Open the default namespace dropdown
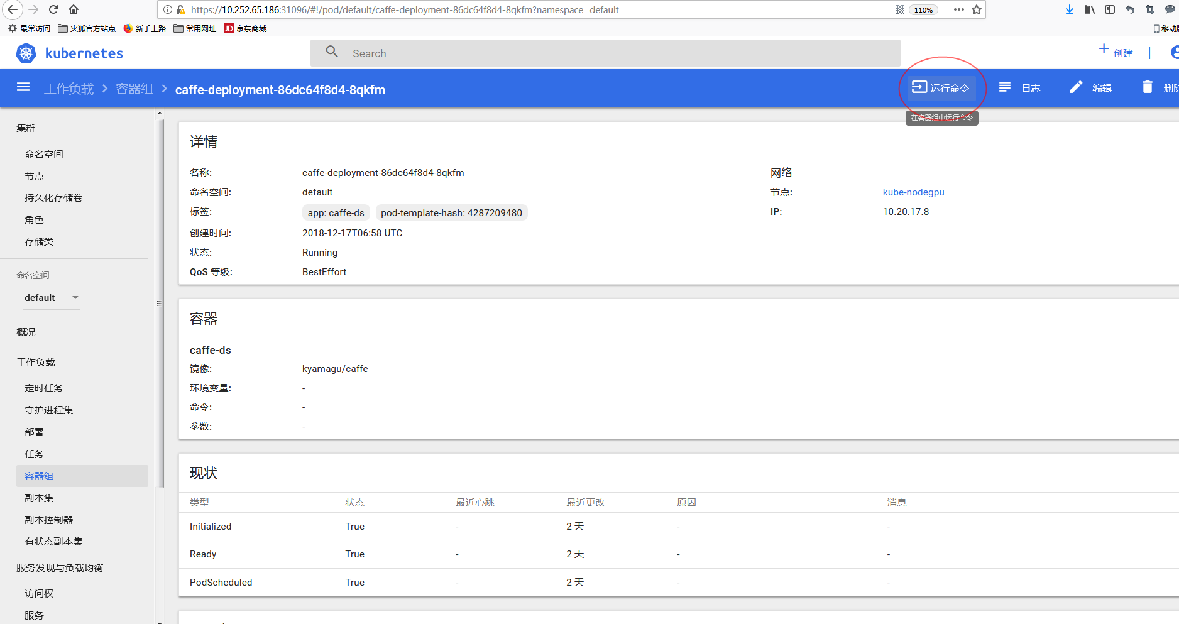Screen dimensions: 1179x624 [x=52, y=298]
